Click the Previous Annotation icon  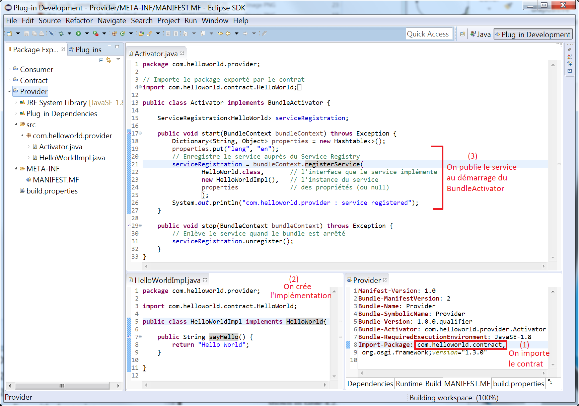203,33
